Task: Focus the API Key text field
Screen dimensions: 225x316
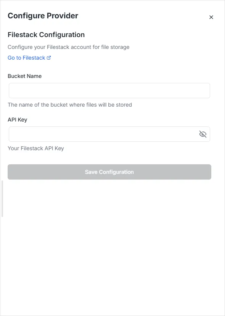Action: click(103, 134)
